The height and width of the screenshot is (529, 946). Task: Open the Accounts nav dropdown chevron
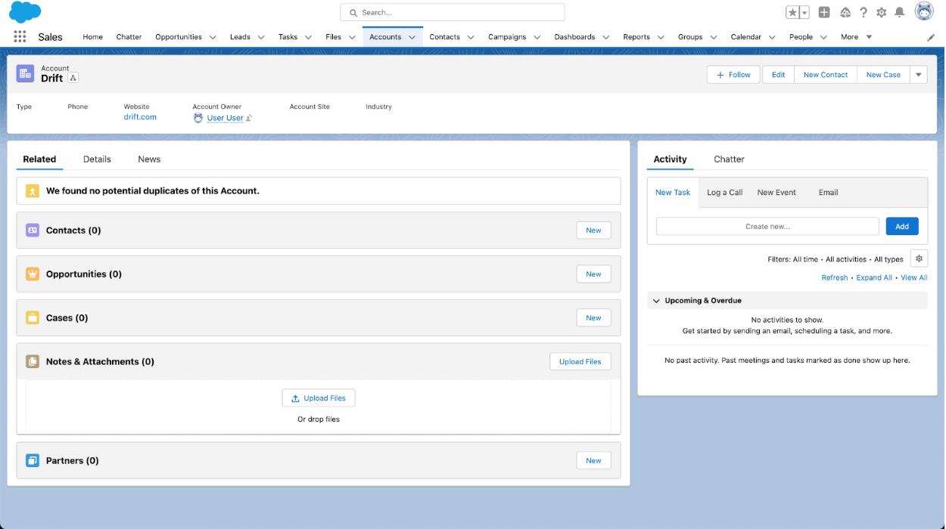tap(412, 37)
